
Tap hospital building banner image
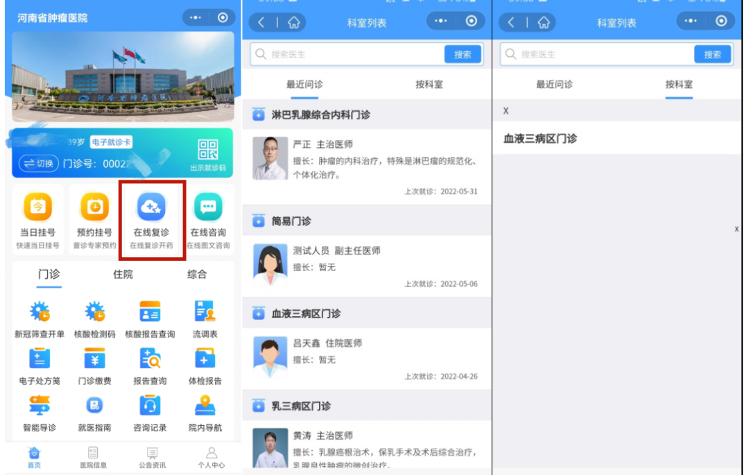pos(123,76)
